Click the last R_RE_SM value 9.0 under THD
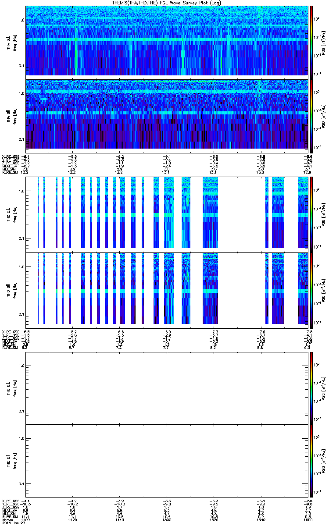Image resolution: width=329 pixels, height=526 pixels. pos(308,347)
